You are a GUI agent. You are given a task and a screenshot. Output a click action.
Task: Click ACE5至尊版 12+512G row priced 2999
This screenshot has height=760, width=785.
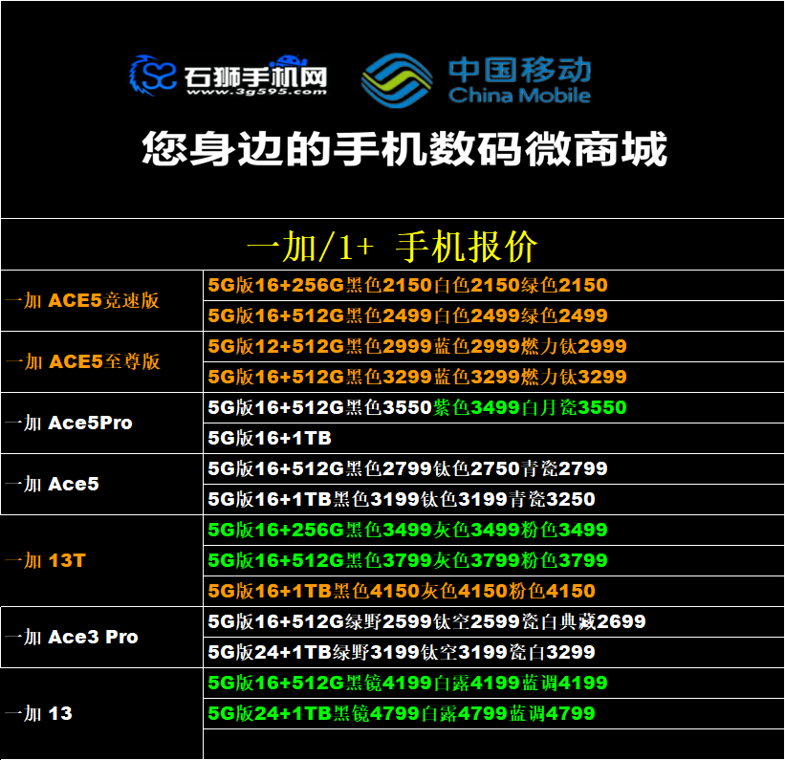coord(493,346)
